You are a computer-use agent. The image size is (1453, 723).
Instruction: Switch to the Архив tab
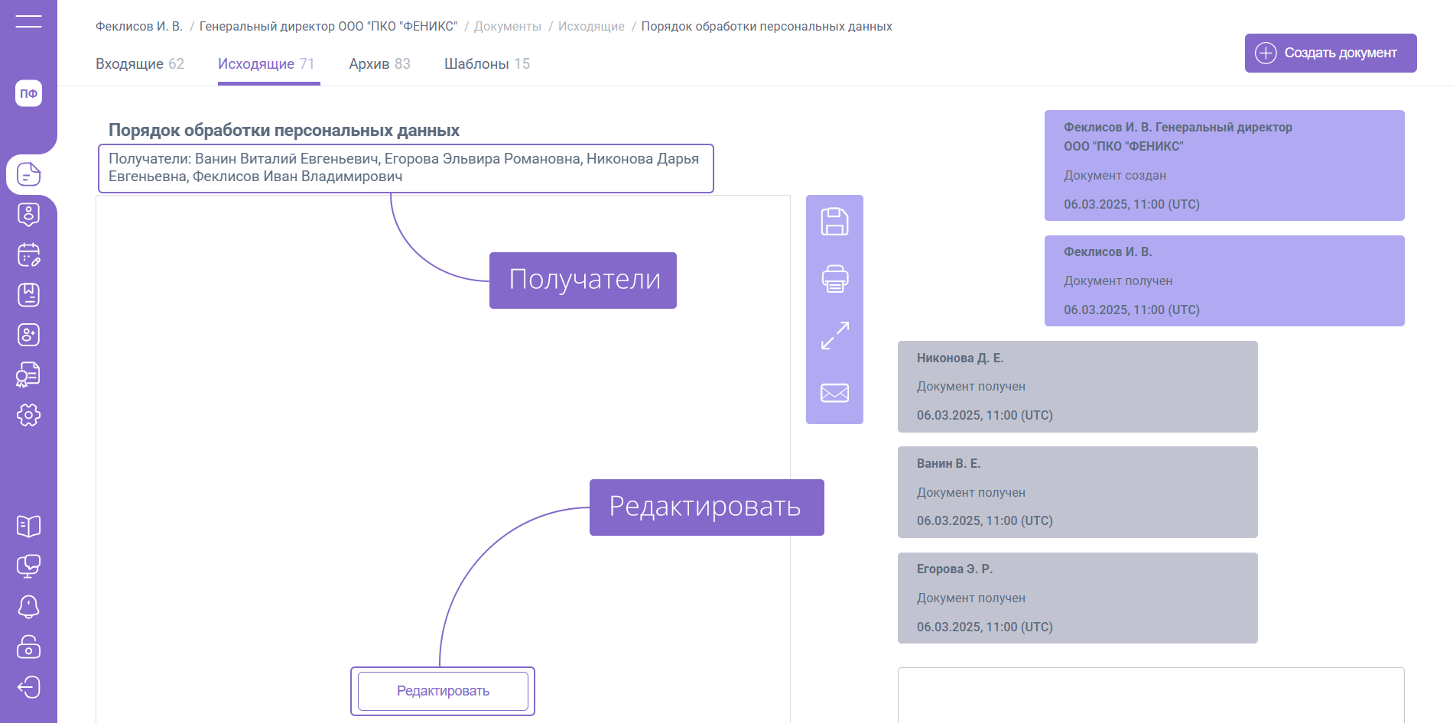point(379,64)
